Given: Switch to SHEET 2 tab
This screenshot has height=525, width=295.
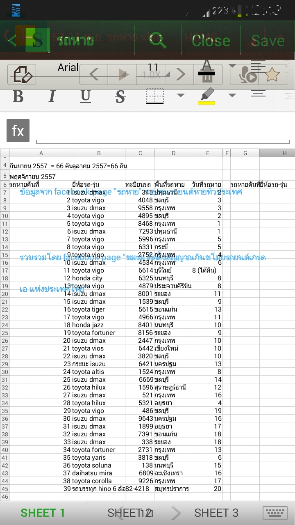Looking at the screenshot, I should click(130, 513).
